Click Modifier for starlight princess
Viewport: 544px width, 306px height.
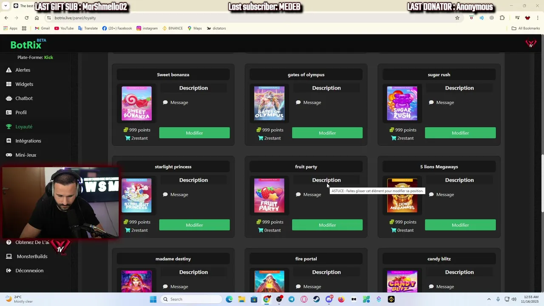pyautogui.click(x=194, y=225)
